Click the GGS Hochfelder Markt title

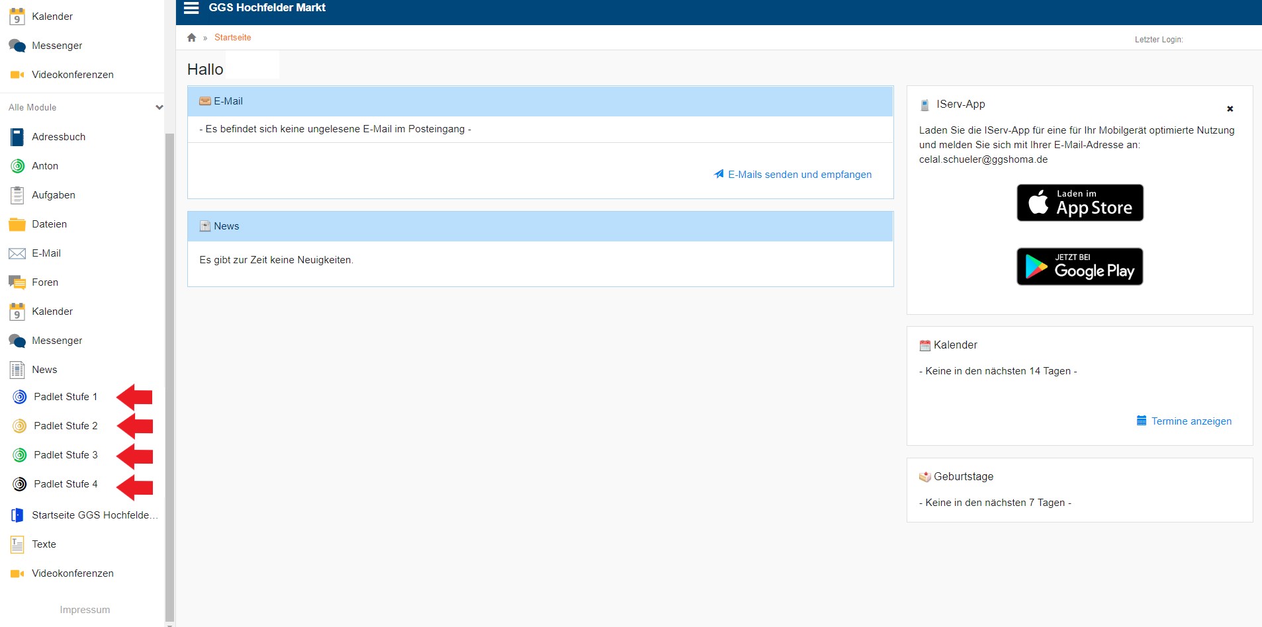pos(267,8)
